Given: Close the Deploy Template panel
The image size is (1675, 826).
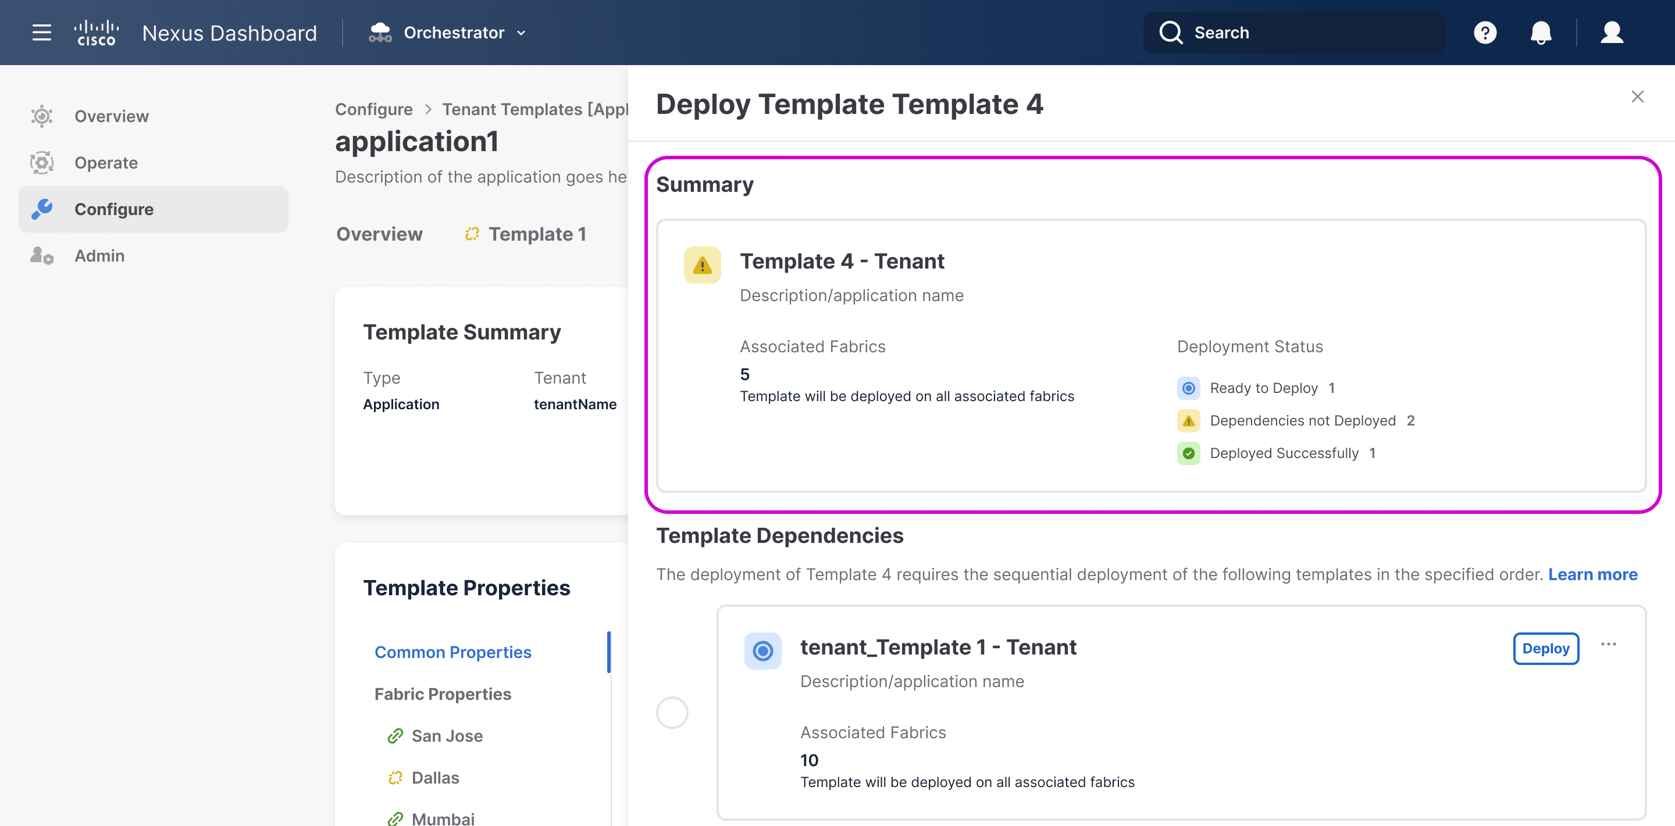Looking at the screenshot, I should (x=1637, y=97).
